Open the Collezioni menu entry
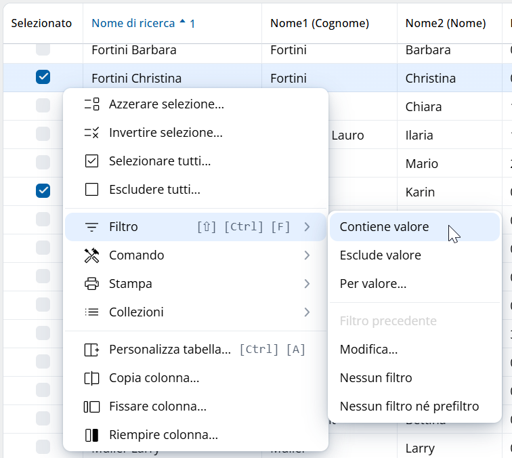 (x=196, y=312)
